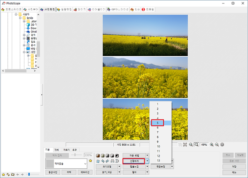Select the 개체 object tab

coord(56,150)
